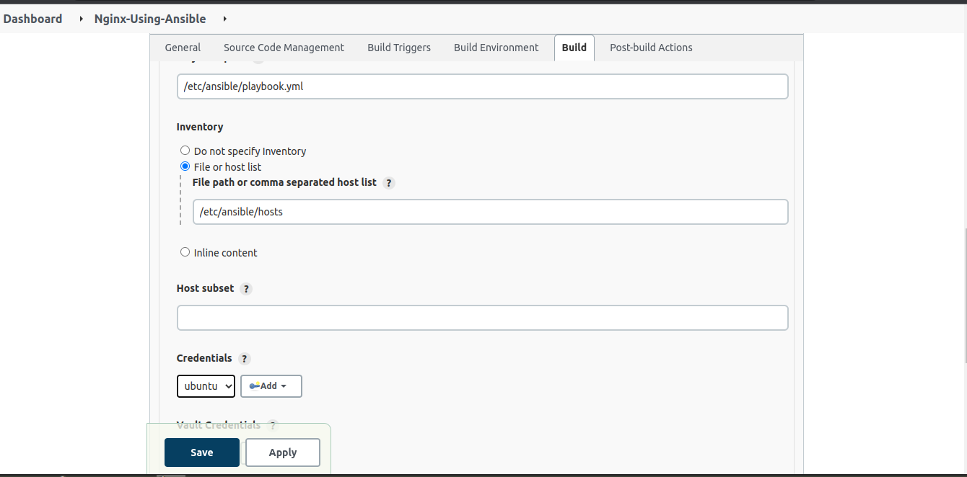The width and height of the screenshot is (967, 477).
Task: Choose the File or host list radio
Action: [185, 166]
